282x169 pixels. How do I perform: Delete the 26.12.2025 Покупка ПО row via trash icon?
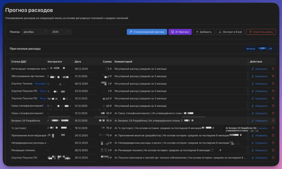pos(273,158)
